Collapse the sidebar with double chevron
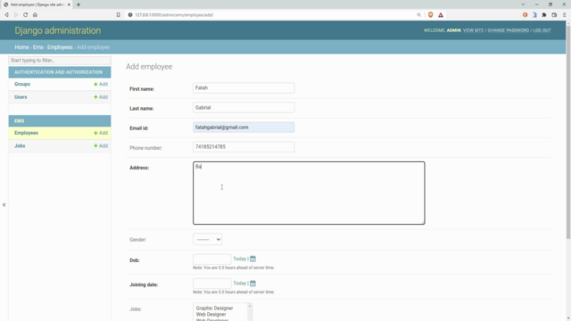The image size is (571, 321). click(4, 205)
